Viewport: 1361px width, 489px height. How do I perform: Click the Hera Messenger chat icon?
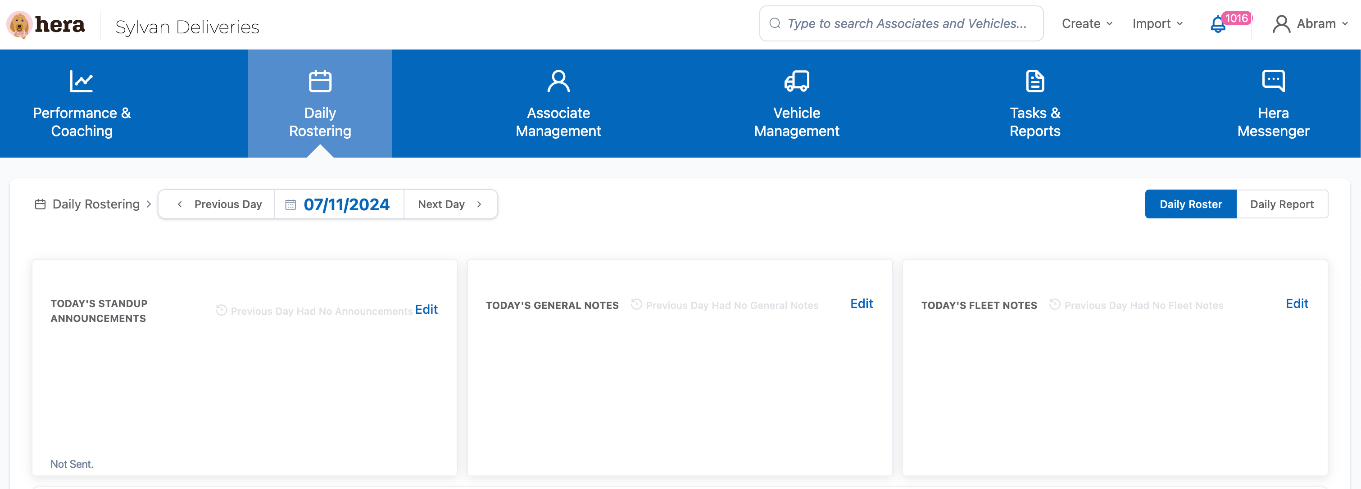coord(1273,81)
